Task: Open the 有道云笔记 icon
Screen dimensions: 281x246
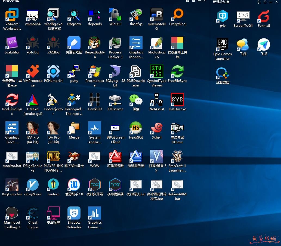Action: [74, 43]
